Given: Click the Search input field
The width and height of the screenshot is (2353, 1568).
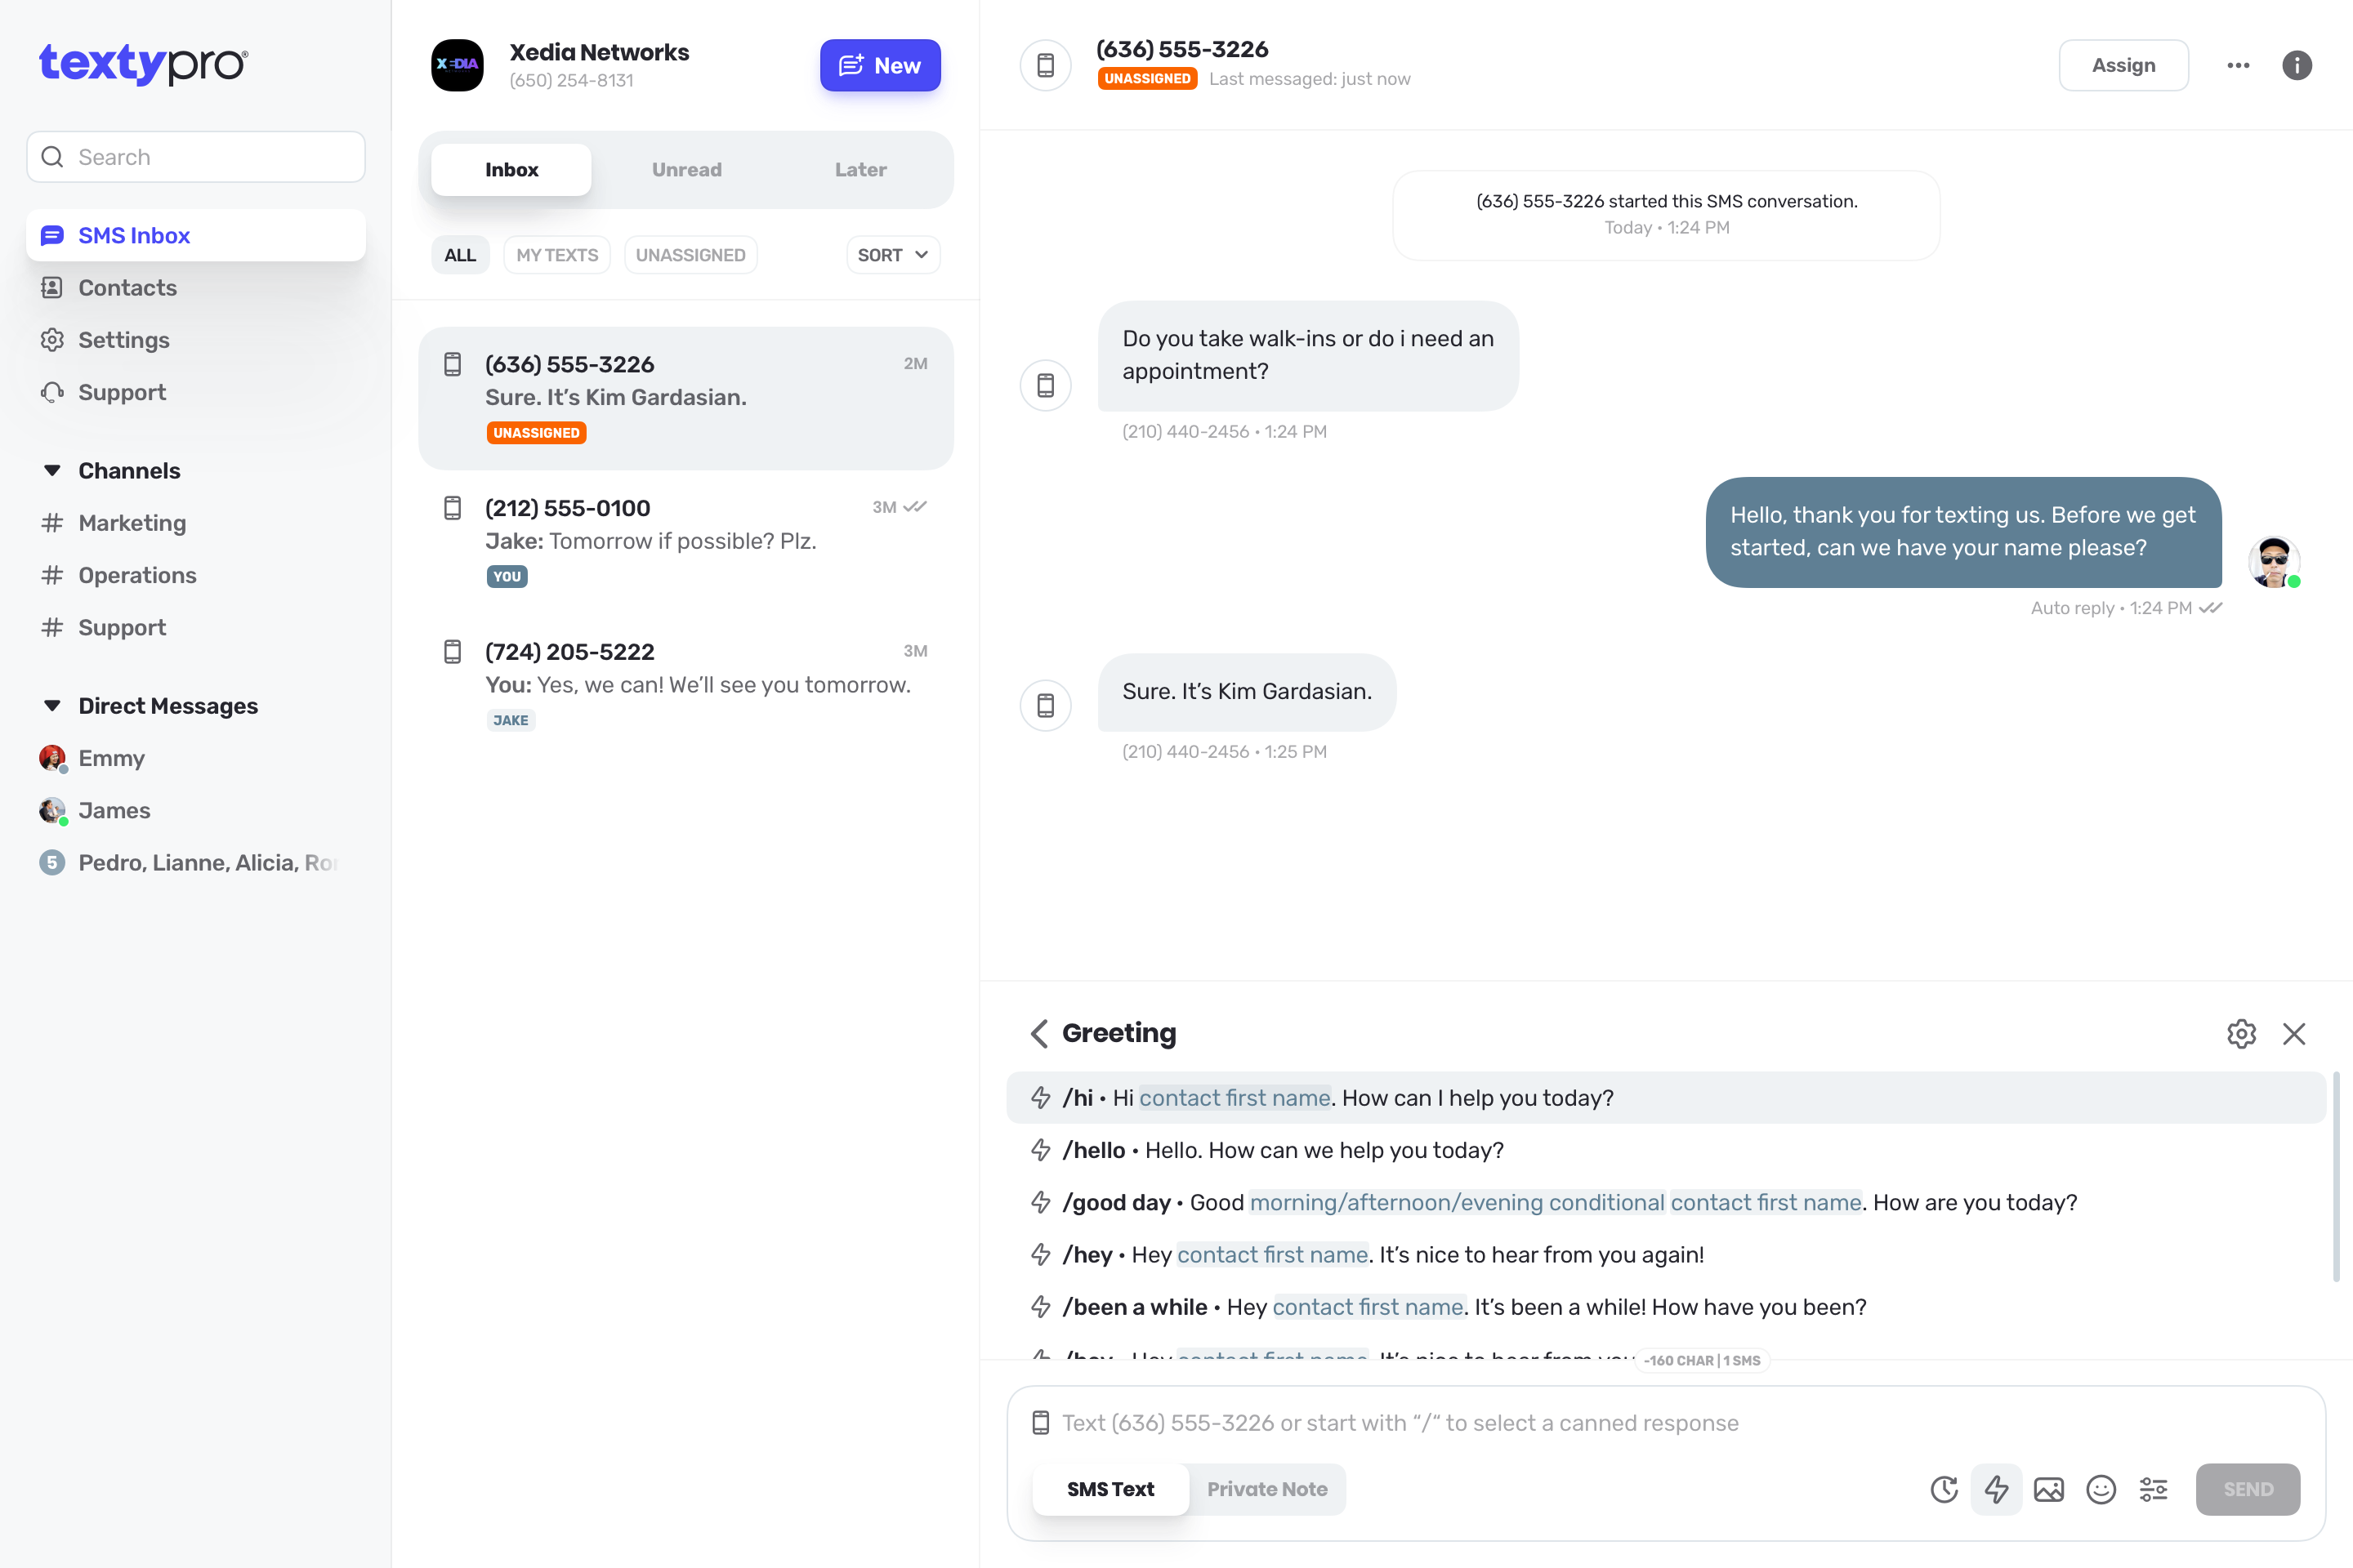Looking at the screenshot, I should coord(196,157).
